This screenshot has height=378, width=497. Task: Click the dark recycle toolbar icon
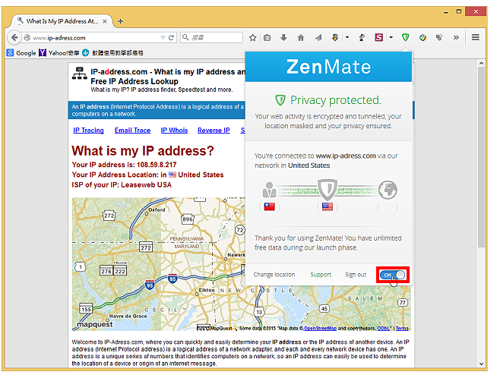(x=362, y=38)
